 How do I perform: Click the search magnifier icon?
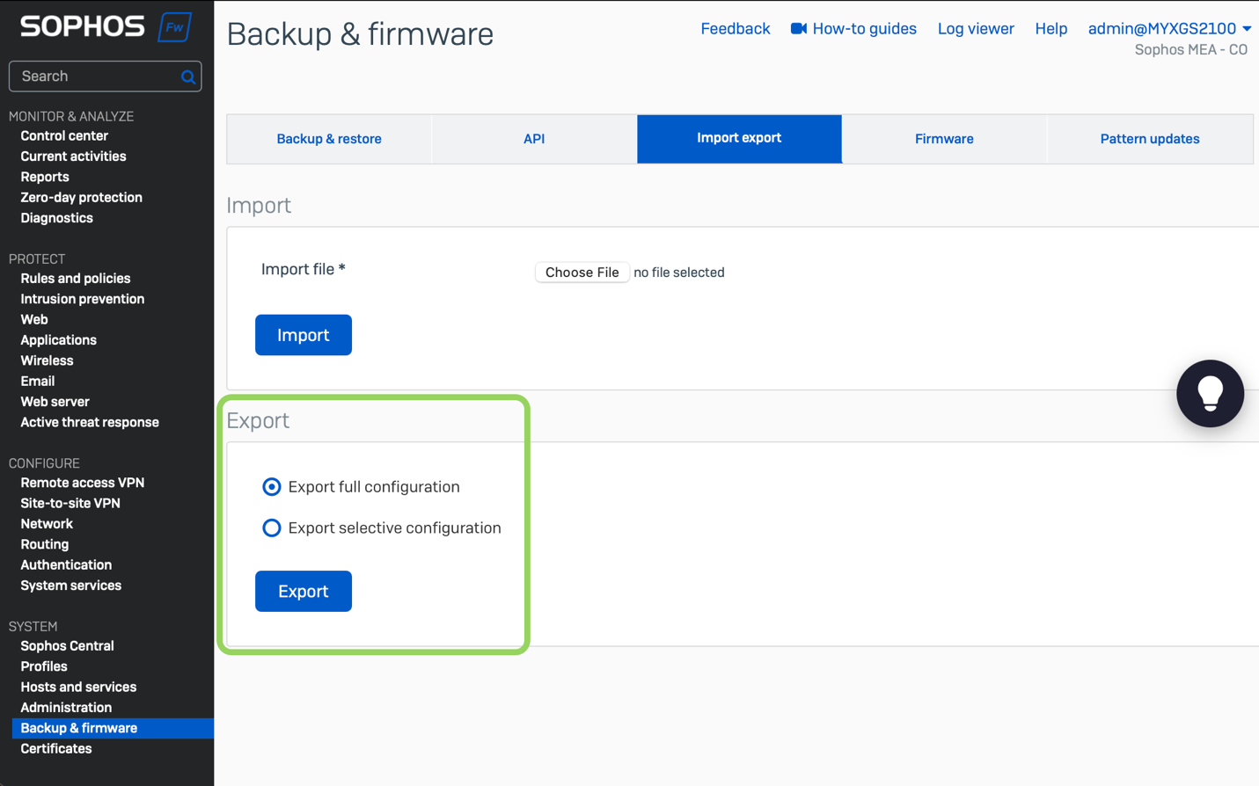pyautogui.click(x=187, y=77)
